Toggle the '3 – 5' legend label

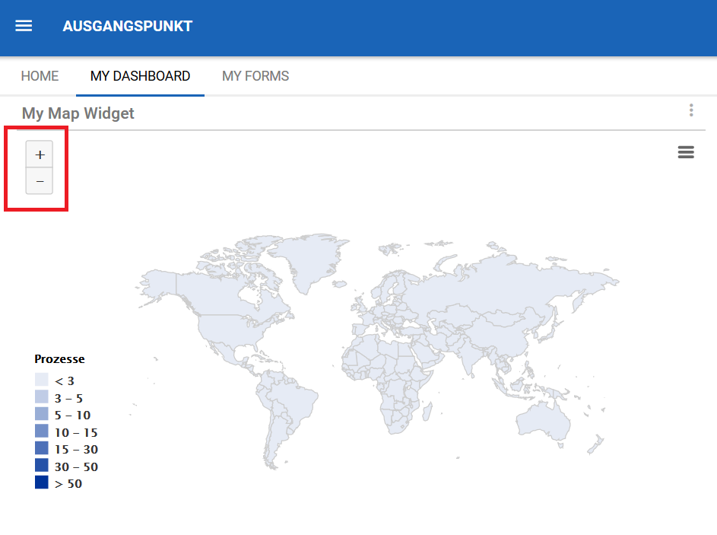pyautogui.click(x=69, y=398)
